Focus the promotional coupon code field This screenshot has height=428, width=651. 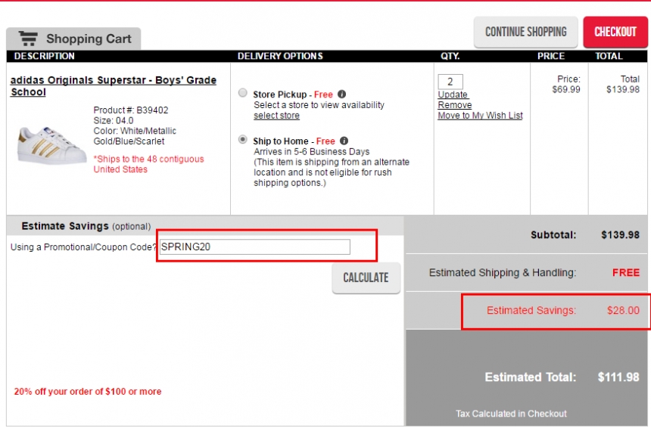pos(255,247)
